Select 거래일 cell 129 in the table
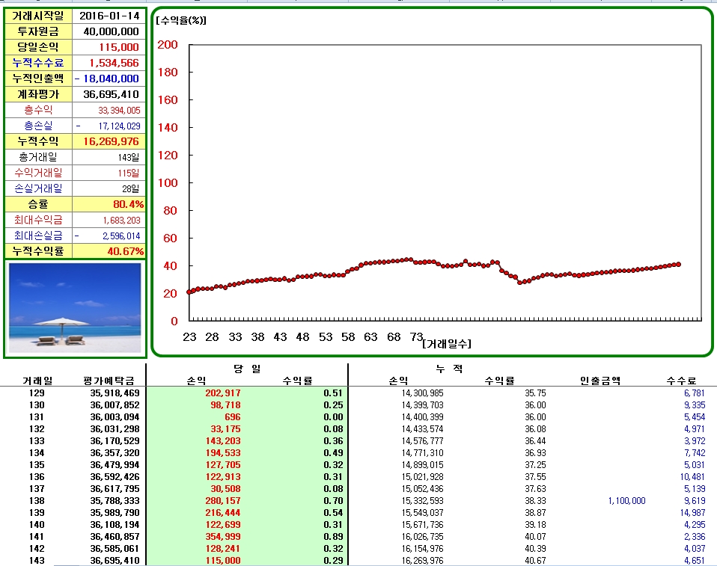This screenshot has height=566, width=717. coord(37,393)
